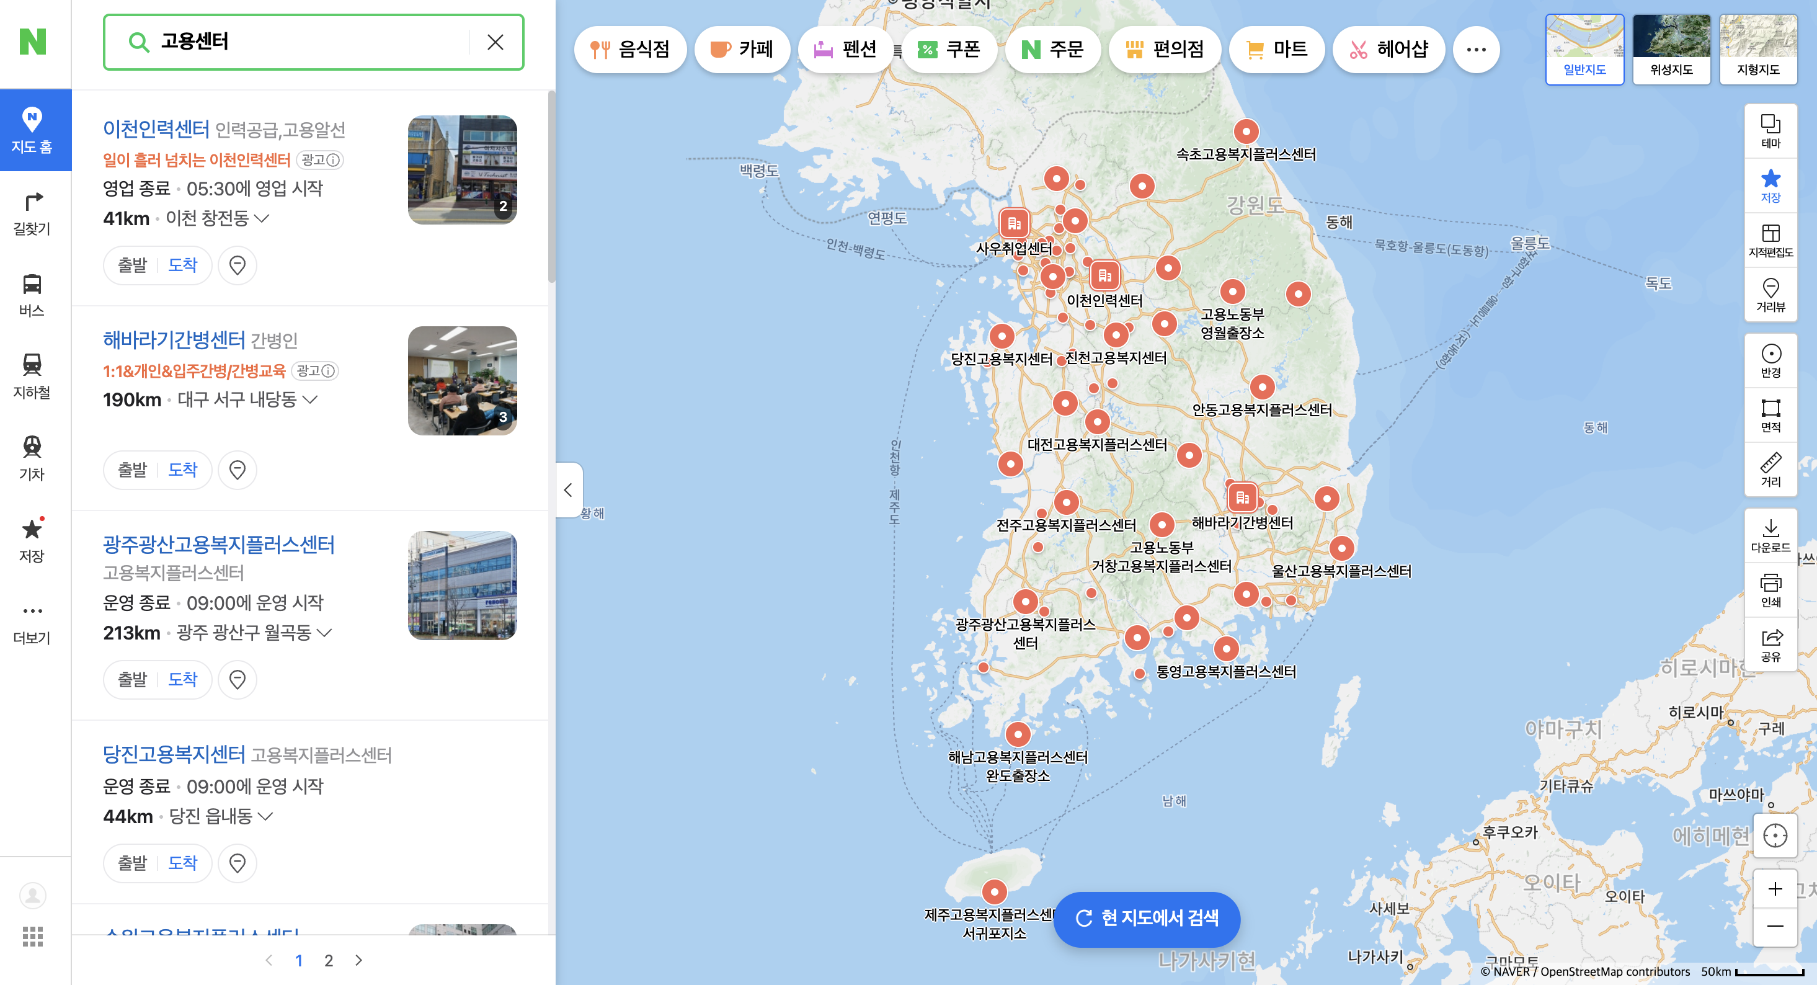Open the street view (거리뷰) tool

(1770, 294)
